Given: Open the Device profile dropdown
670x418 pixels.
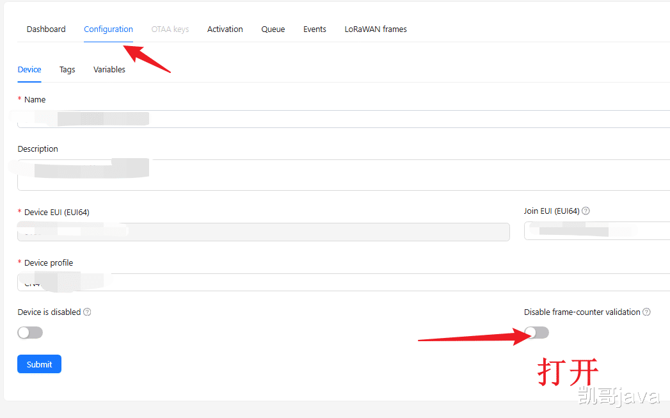Looking at the screenshot, I should pyautogui.click(x=344, y=282).
